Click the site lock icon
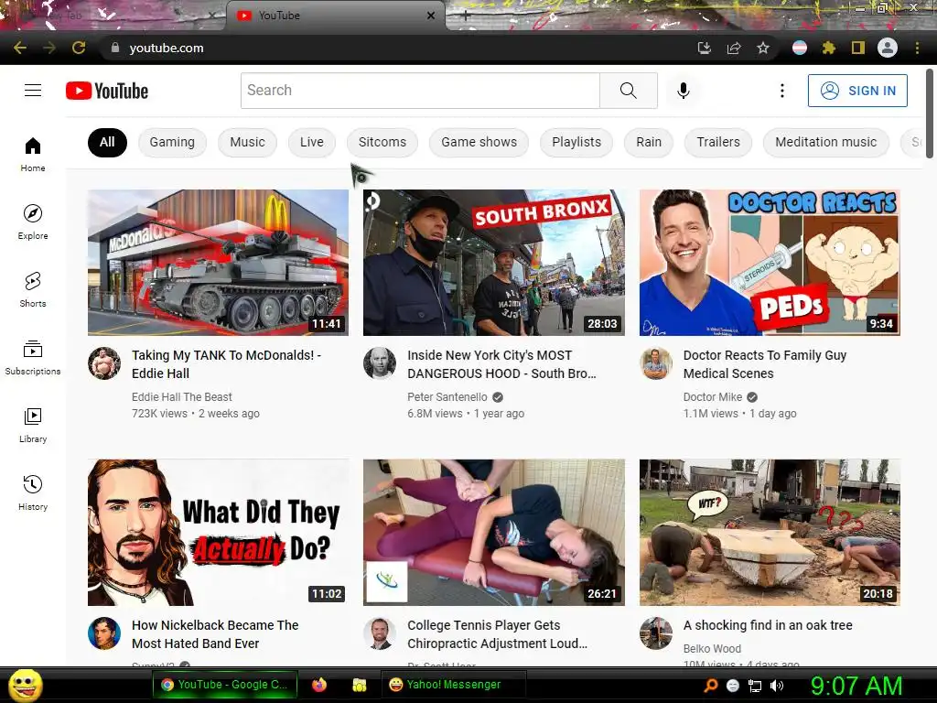The width and height of the screenshot is (937, 703). (x=114, y=48)
